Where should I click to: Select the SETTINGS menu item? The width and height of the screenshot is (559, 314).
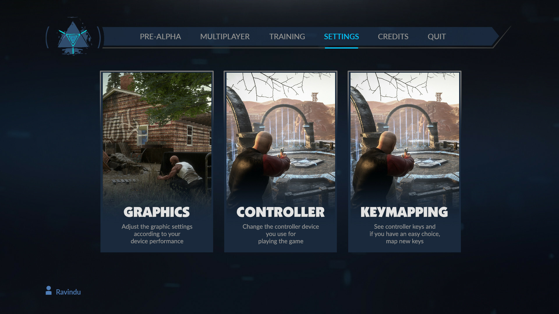click(341, 37)
